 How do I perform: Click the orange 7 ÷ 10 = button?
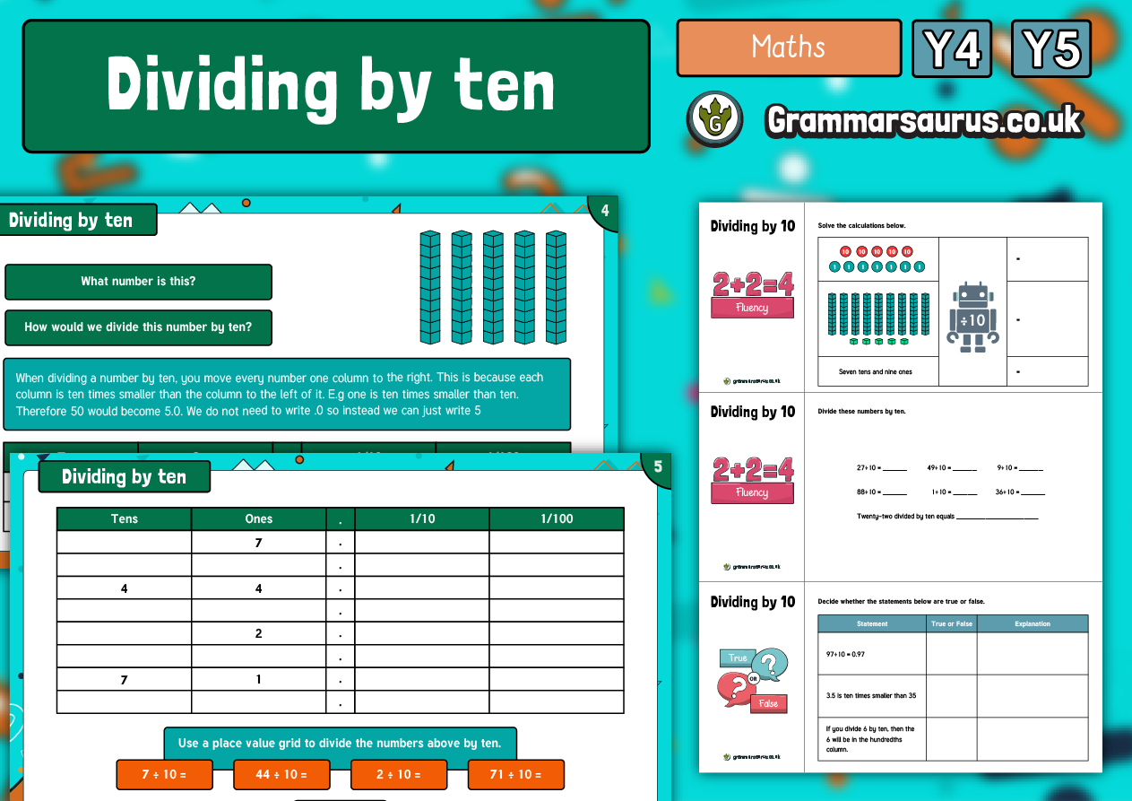coord(164,774)
